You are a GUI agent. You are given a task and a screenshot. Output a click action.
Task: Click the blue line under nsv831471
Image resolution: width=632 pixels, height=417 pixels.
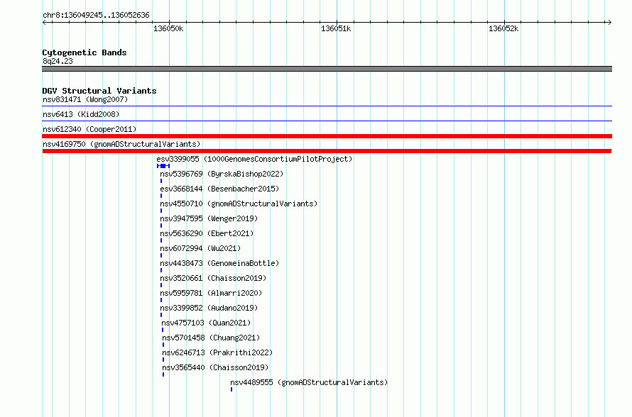(327, 106)
